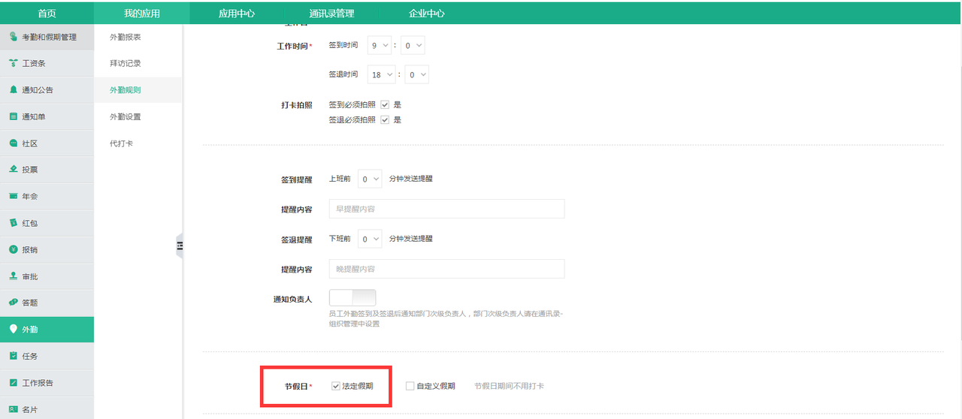The height and width of the screenshot is (419, 962).
Task: Click the 答题 quiz icon
Action: tap(14, 303)
